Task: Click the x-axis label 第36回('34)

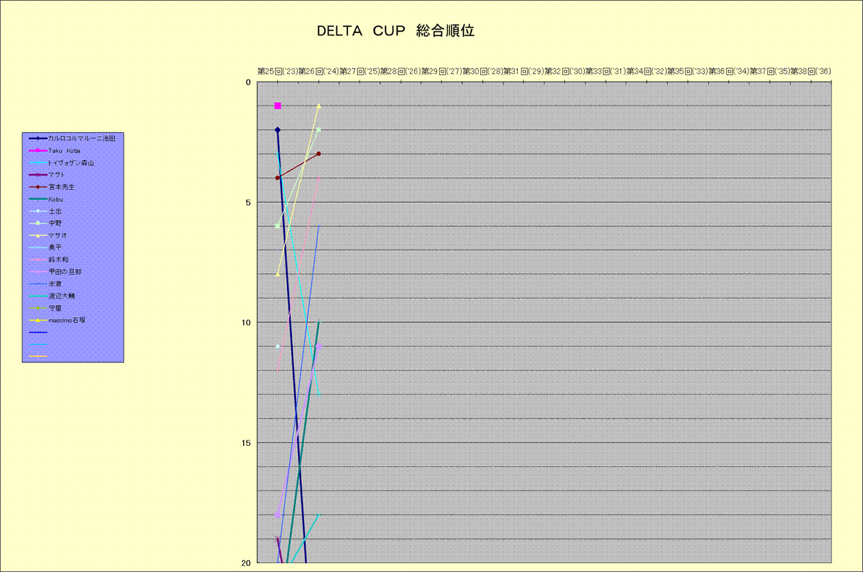Action: [x=729, y=71]
